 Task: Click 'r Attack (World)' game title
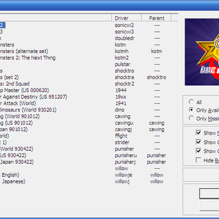pyautogui.click(x=18, y=103)
